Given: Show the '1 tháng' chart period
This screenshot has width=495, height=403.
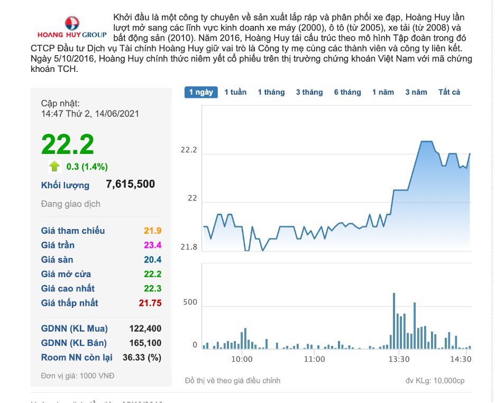Looking at the screenshot, I should point(271,92).
